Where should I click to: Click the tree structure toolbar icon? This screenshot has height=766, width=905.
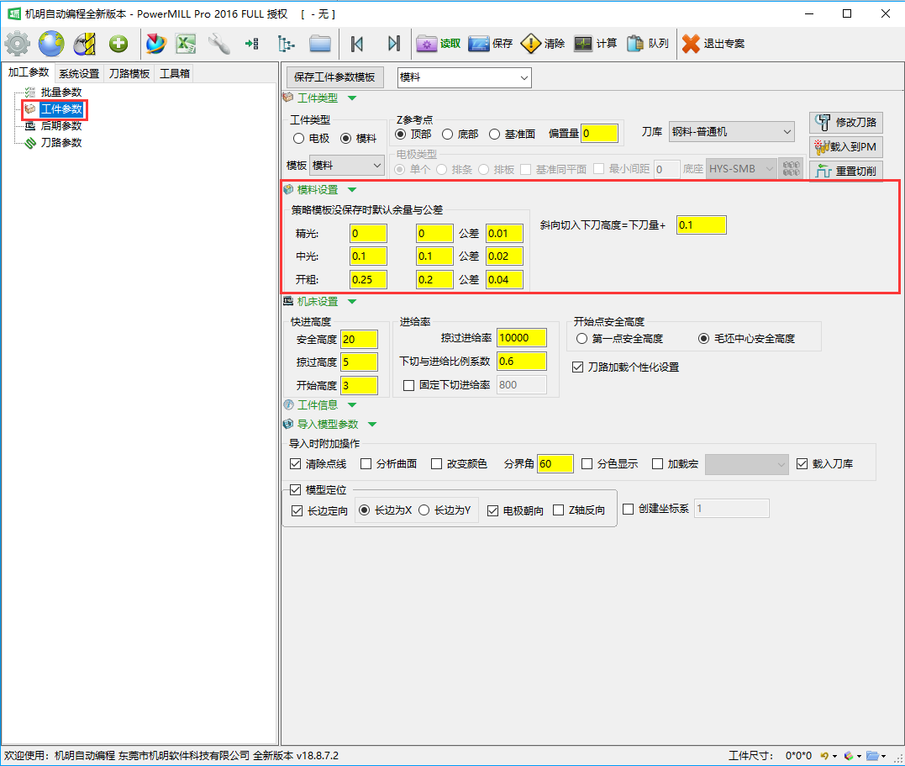286,44
